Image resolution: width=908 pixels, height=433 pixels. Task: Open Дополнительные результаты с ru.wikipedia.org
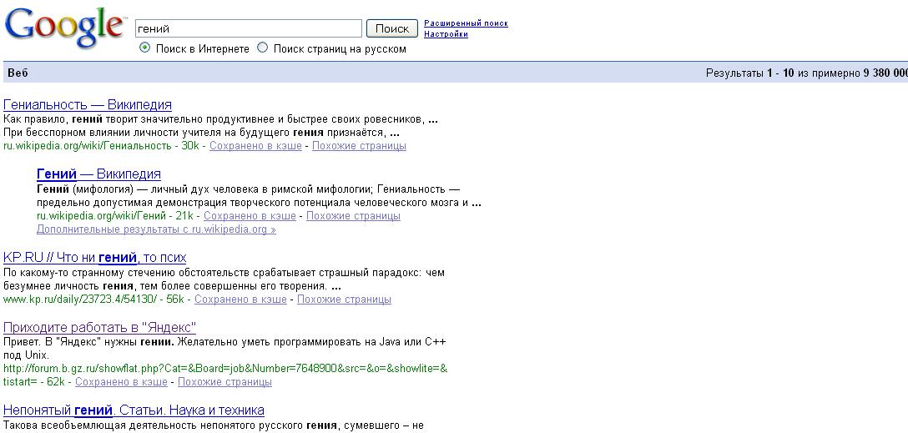pos(156,229)
